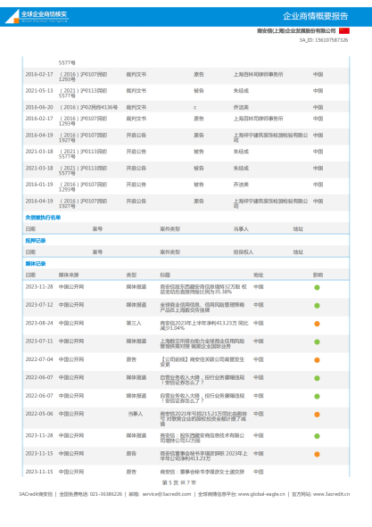Click the 企业商情概要报告 header title

point(316,16)
